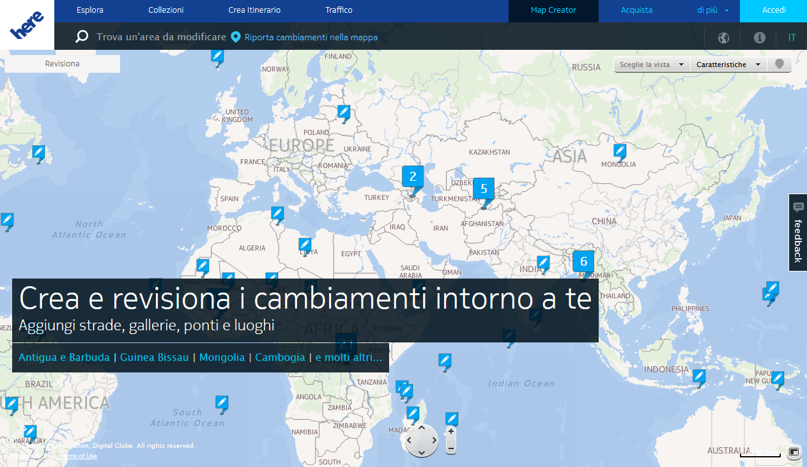Select the Map Creator tab
The image size is (807, 467).
coord(553,11)
